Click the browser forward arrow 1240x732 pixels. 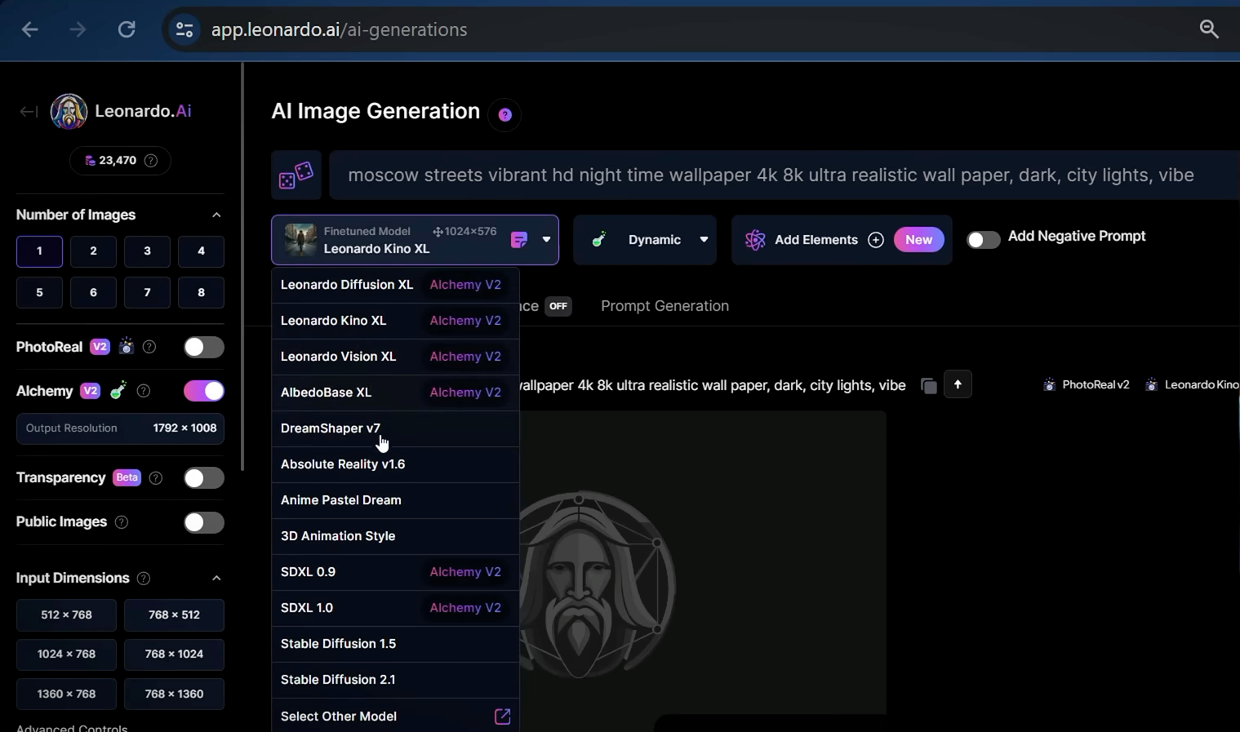click(78, 29)
